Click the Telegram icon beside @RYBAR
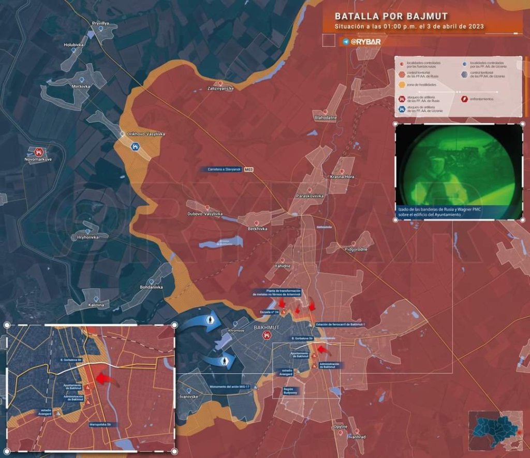Viewport: 530px width, 458px height. [x=345, y=41]
